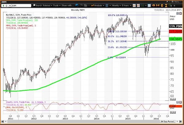Open the Weekly interval dropdown
This screenshot has width=184, height=125.
pyautogui.click(x=116, y=6)
